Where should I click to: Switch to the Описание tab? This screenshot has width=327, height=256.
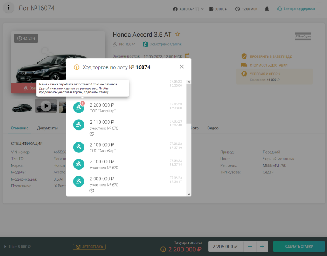19,128
